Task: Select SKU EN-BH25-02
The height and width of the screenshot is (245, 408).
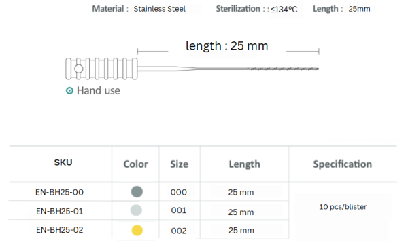Action: [60, 230]
